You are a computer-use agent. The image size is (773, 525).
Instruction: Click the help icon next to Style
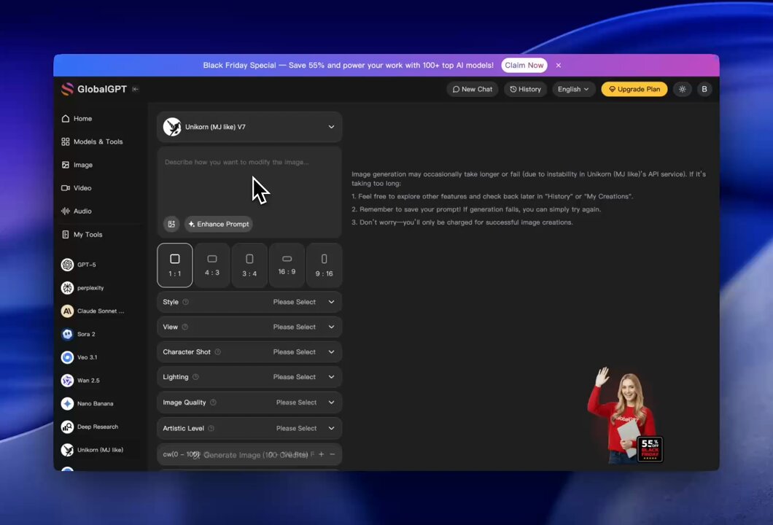tap(185, 302)
